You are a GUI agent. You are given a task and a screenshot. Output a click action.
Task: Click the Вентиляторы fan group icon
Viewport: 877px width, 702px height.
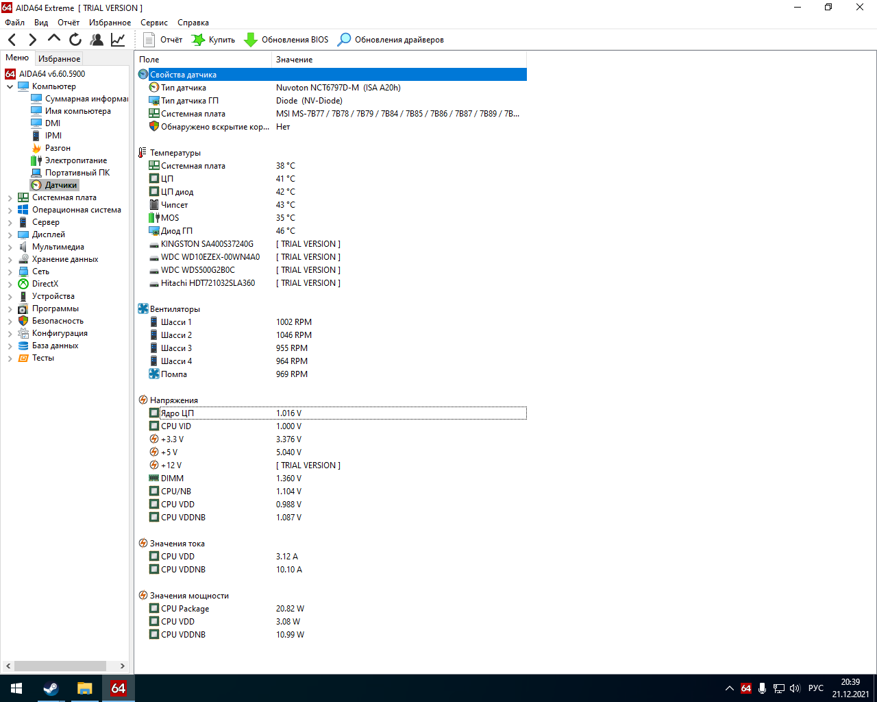143,309
